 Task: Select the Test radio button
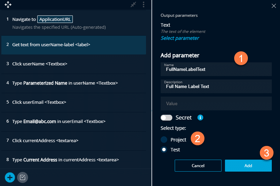[164, 149]
